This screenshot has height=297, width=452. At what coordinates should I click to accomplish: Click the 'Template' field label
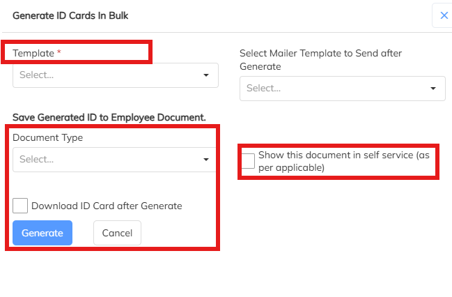33,54
